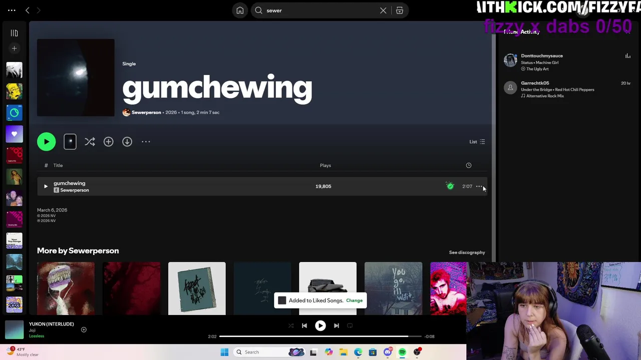Seek within the playback progress bar
Viewport: 641px width, 360px height.
[320, 336]
